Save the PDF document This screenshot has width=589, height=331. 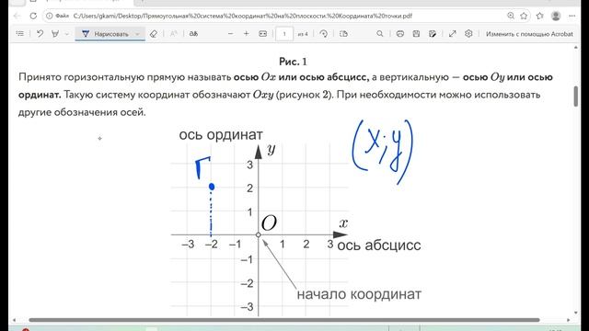pyautogui.click(x=416, y=34)
